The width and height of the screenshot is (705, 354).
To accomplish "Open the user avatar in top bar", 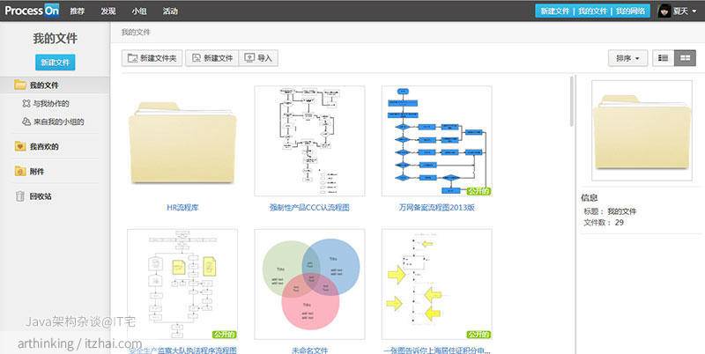I will [x=665, y=11].
